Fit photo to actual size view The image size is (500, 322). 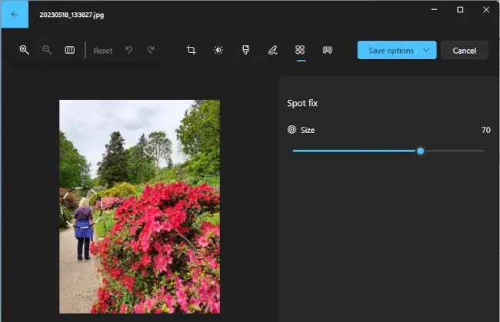70,50
